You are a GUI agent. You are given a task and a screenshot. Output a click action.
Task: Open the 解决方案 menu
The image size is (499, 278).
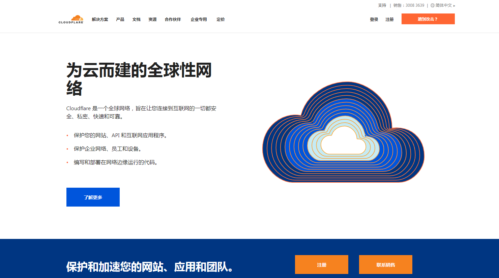[x=100, y=20]
